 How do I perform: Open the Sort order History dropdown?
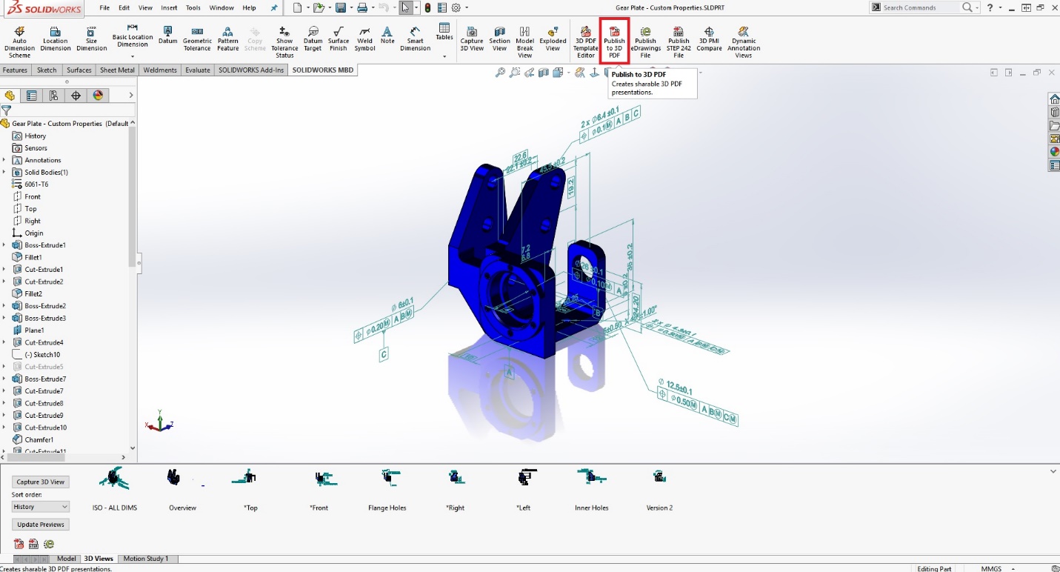39,507
